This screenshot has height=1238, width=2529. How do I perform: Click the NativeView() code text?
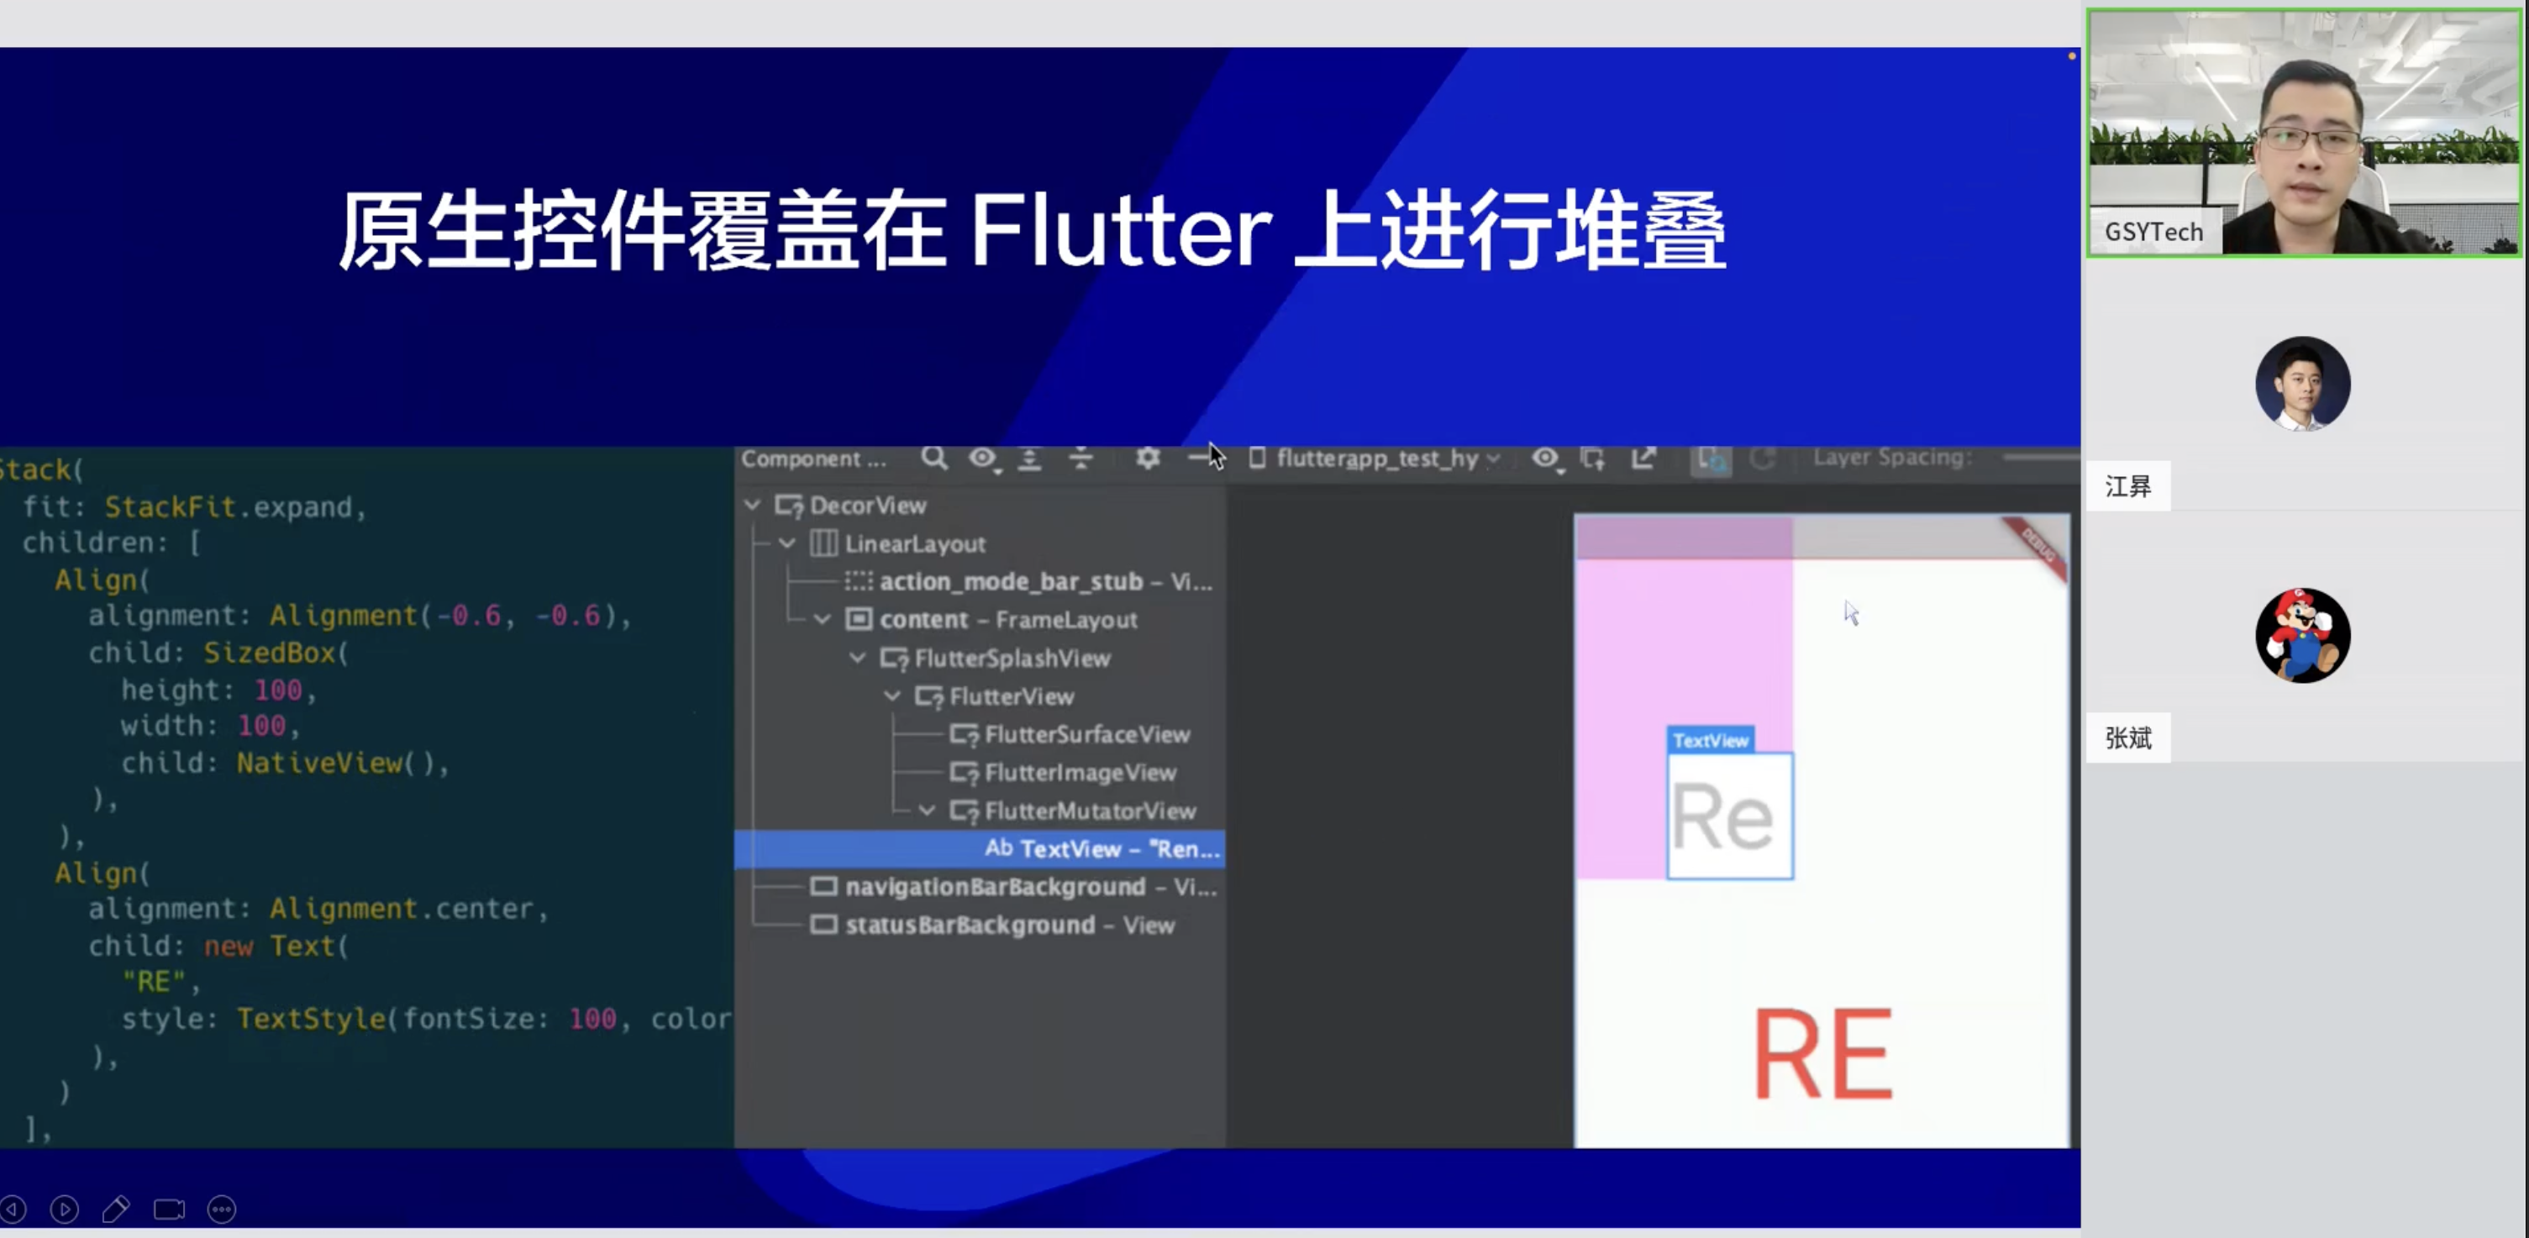pyautogui.click(x=343, y=763)
